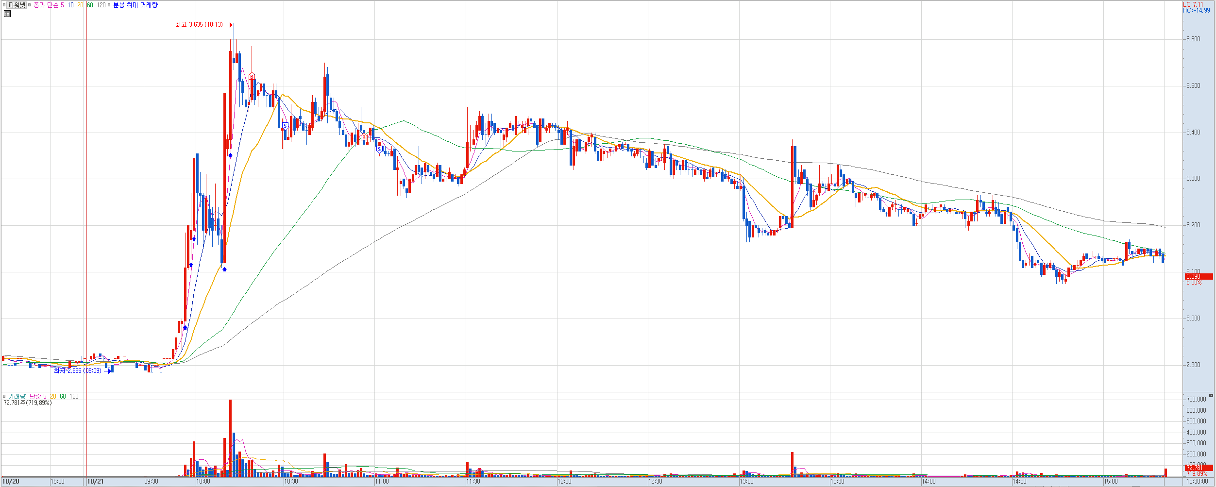
Task: Click the price MA 5 period label
Action: click(62, 5)
